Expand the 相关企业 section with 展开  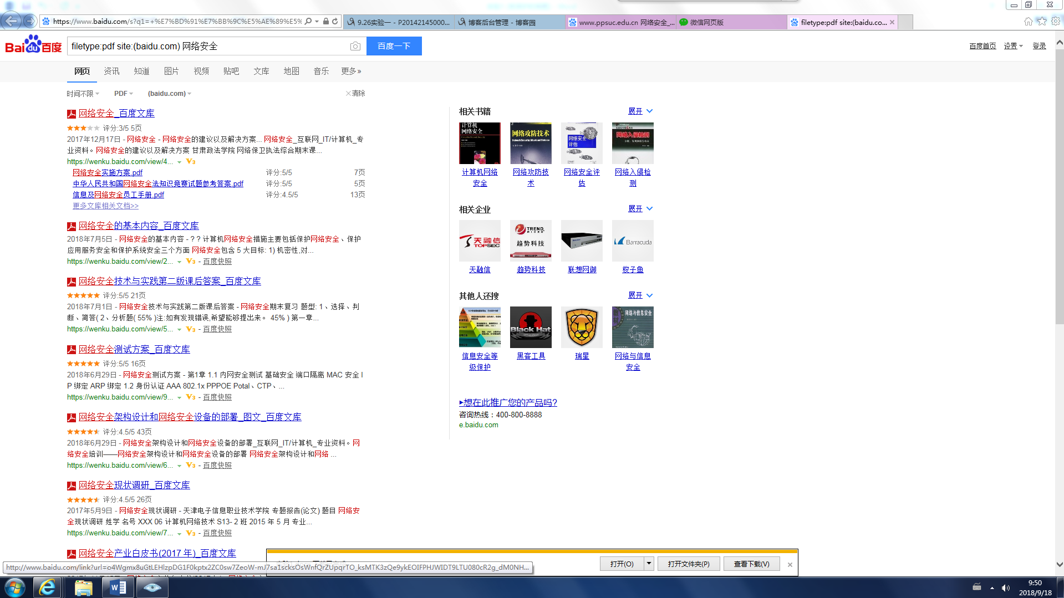click(x=640, y=209)
